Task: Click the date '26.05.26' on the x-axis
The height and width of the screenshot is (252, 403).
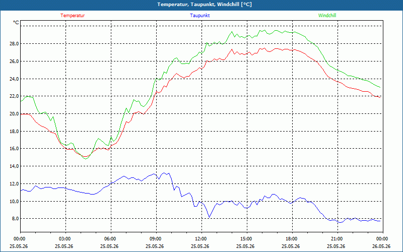Action: click(x=381, y=246)
